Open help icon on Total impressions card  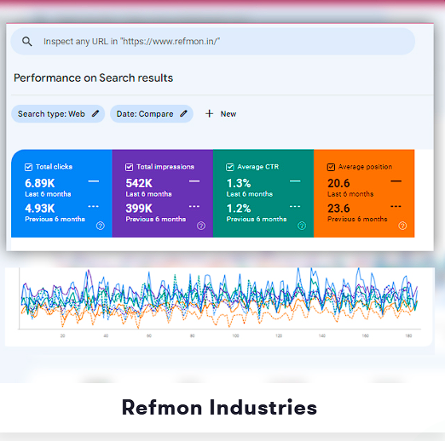coord(201,226)
